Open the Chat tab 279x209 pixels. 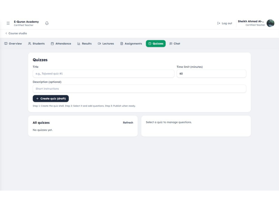click(x=175, y=43)
